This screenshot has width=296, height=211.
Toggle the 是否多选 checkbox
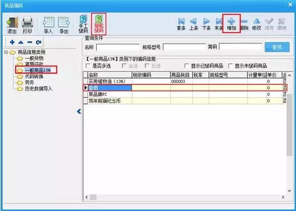(88, 66)
